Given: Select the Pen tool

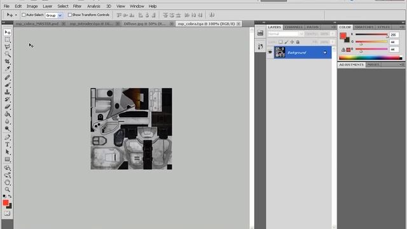Looking at the screenshot, I should tap(7, 137).
